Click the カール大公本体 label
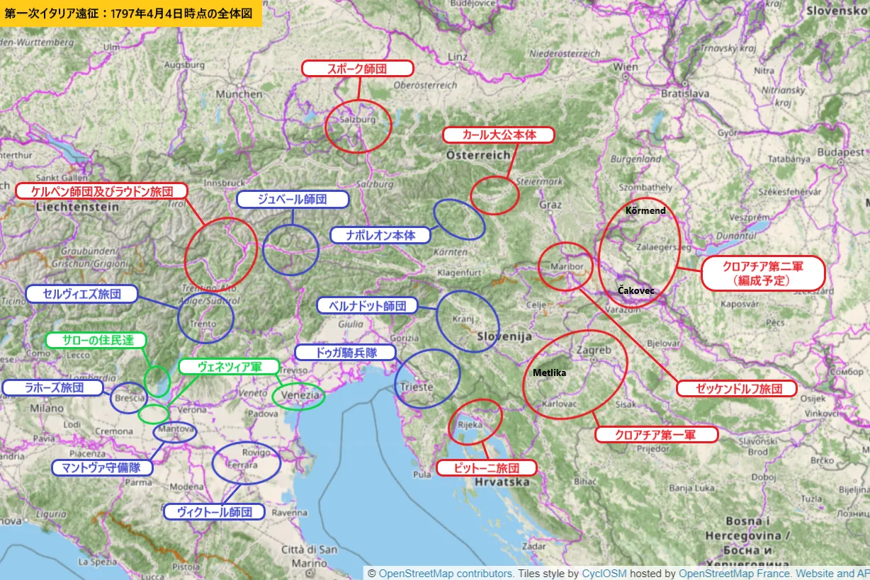Viewport: 870px width, 580px height. (498, 135)
